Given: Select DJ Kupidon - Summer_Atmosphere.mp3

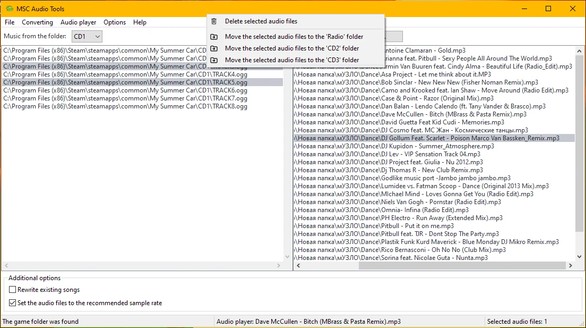Looking at the screenshot, I should tap(434, 146).
